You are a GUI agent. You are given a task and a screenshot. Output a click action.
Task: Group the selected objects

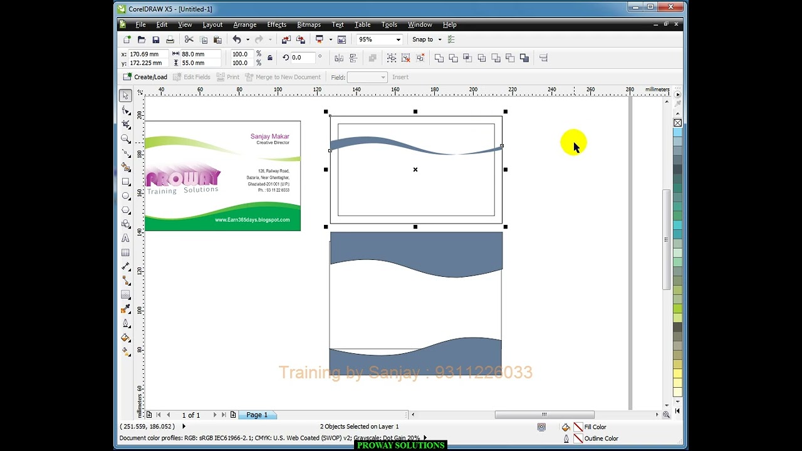coord(392,58)
